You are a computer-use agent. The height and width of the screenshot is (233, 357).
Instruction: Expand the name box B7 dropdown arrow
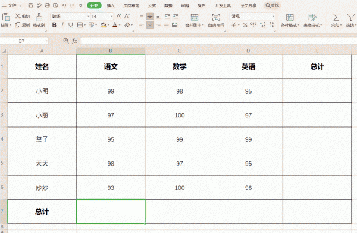[x=46, y=41]
